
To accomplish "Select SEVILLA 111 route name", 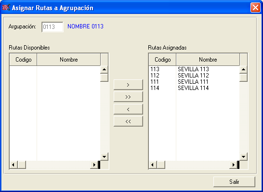I will 193,82.
